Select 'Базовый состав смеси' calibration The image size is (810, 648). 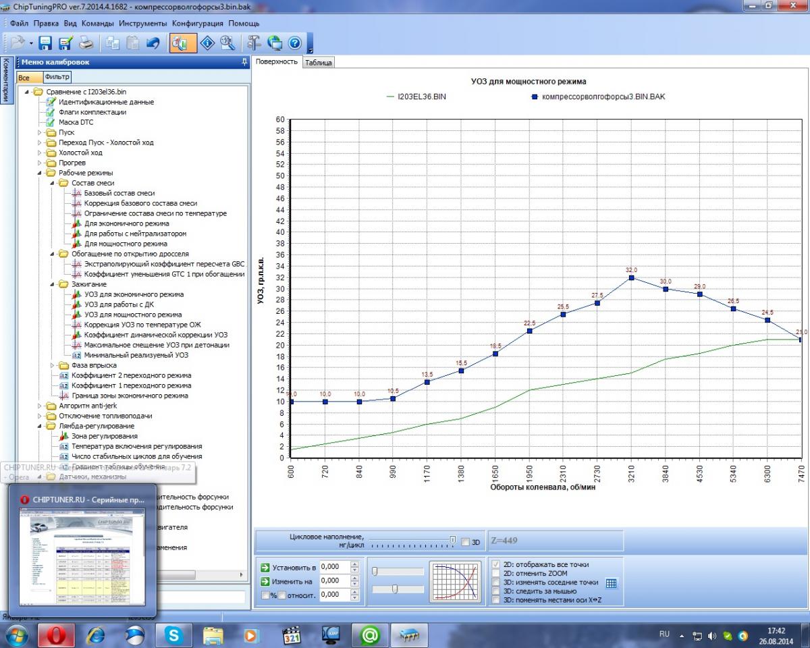tap(119, 193)
